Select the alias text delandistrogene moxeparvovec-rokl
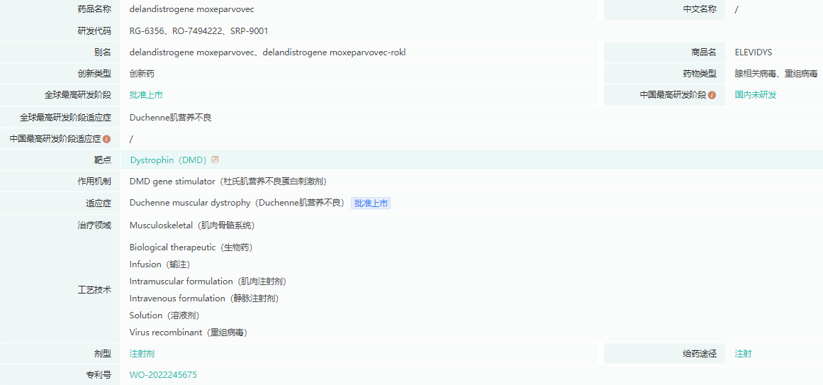The image size is (823, 385). coord(335,52)
